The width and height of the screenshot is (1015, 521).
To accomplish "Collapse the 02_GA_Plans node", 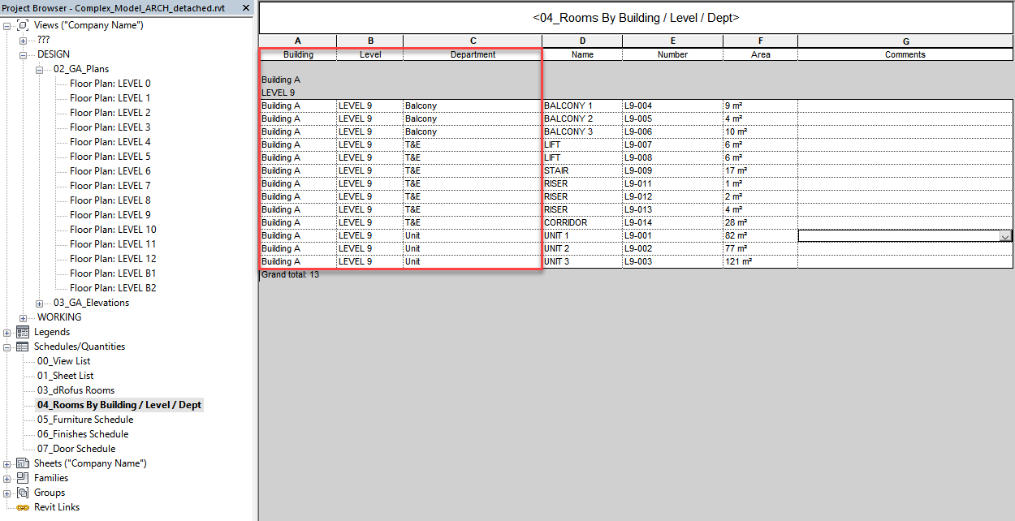I will pyautogui.click(x=40, y=69).
